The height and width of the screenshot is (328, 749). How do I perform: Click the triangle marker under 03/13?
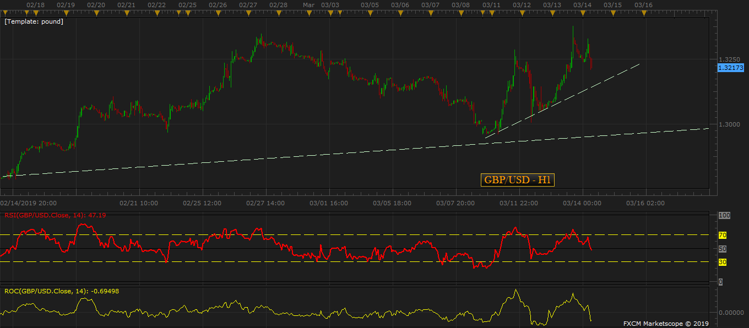pos(553,13)
